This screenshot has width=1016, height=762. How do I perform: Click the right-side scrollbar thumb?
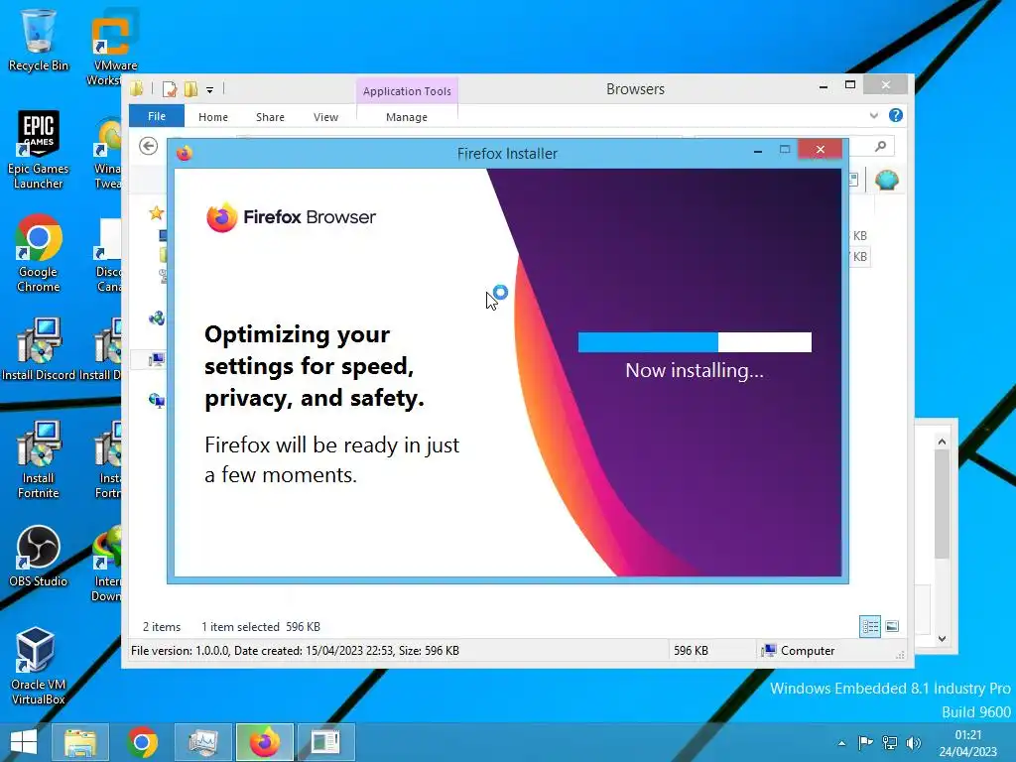tap(943, 503)
